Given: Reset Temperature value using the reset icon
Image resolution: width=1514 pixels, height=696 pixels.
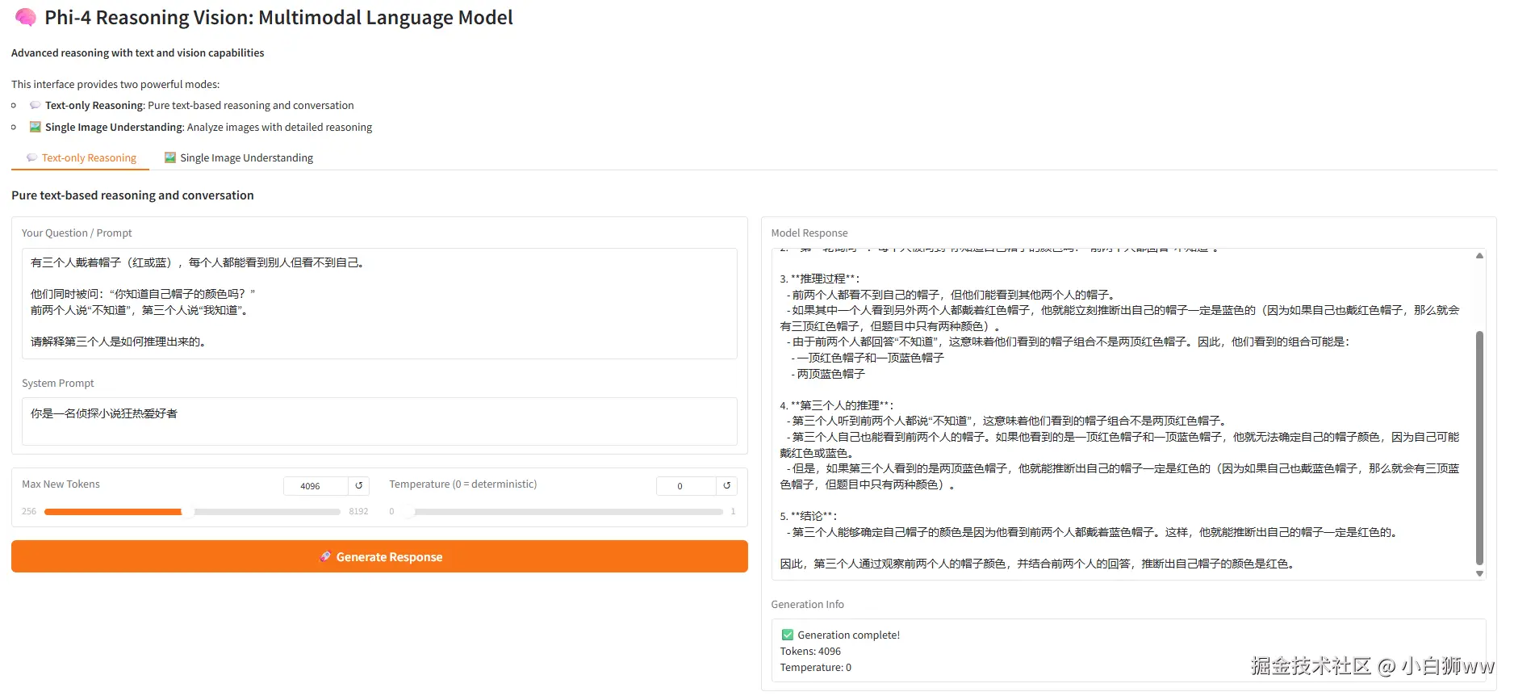Looking at the screenshot, I should (727, 485).
